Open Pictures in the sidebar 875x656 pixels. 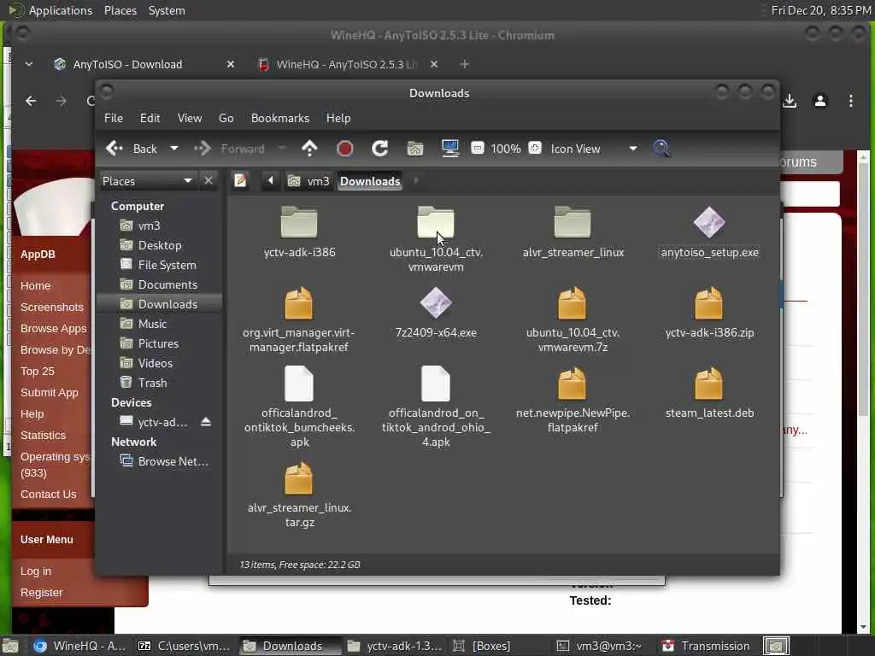pyautogui.click(x=158, y=343)
